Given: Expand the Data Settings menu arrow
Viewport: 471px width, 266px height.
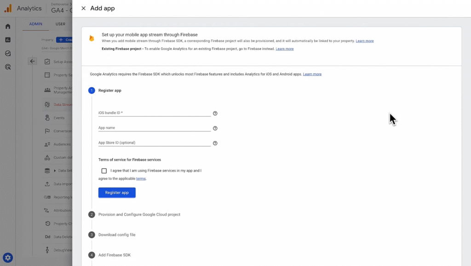Looking at the screenshot, I should (55, 171).
